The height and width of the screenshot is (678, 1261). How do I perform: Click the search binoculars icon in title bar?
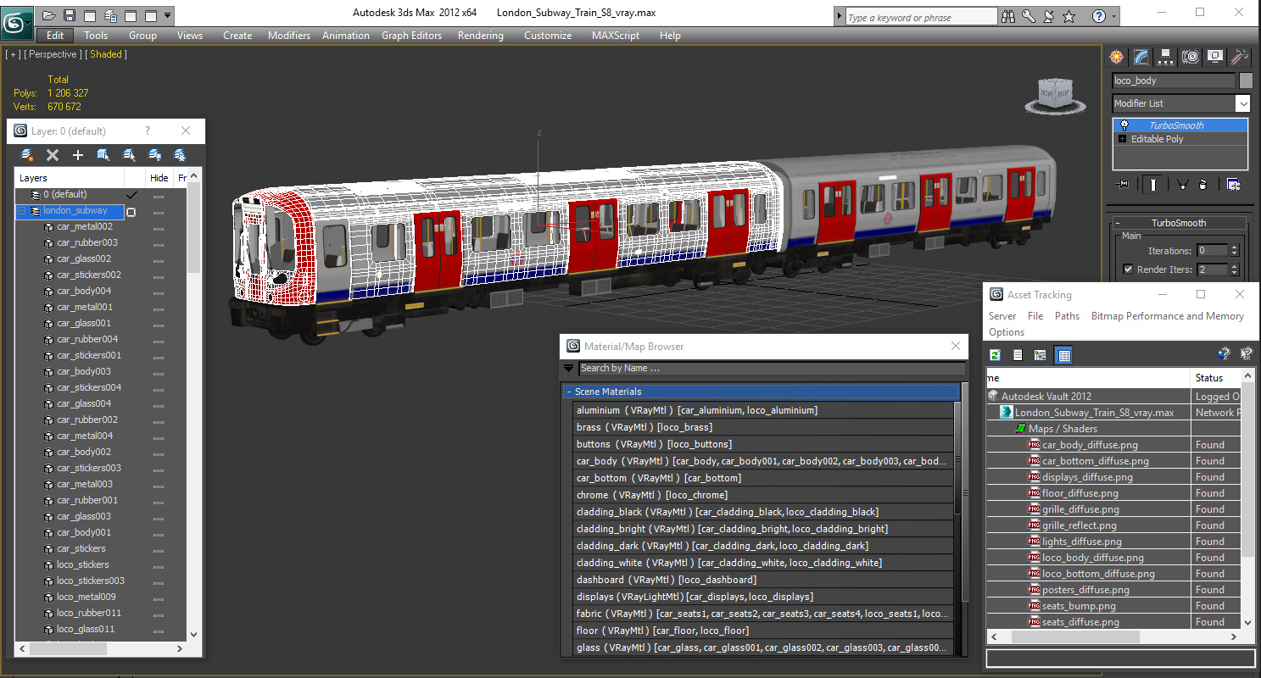1008,16
